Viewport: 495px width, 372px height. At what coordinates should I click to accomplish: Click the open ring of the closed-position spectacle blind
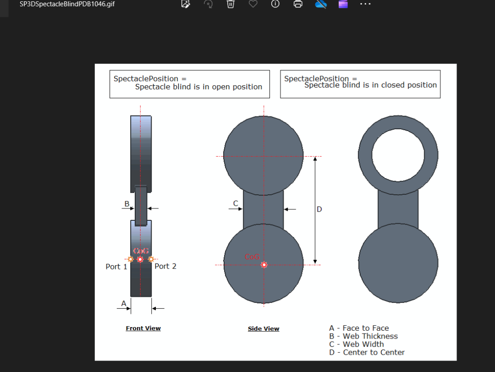(398, 155)
